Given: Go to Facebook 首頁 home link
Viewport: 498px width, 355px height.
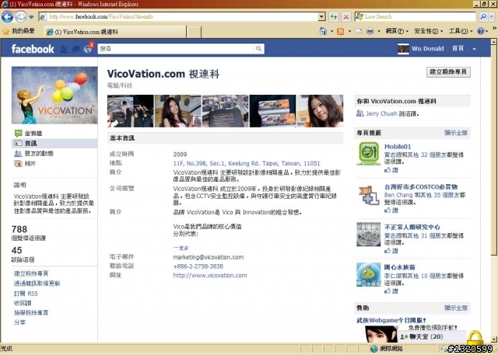Looking at the screenshot, I should pos(458,48).
